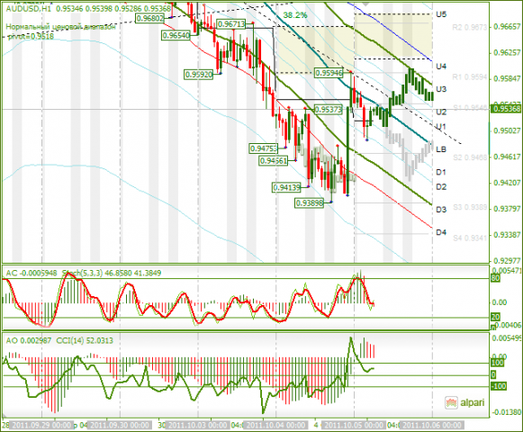Click the U4 channel level label
The height and width of the screenshot is (432, 523).
click(x=441, y=67)
